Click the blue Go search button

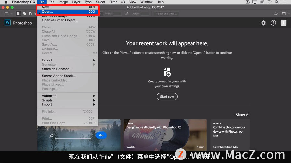101,136
